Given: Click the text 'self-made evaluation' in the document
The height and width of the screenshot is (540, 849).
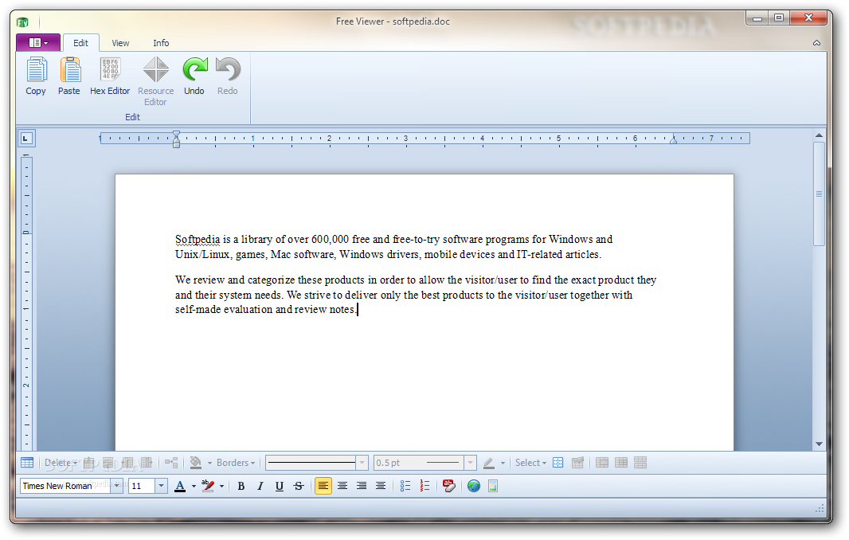Looking at the screenshot, I should point(224,309).
